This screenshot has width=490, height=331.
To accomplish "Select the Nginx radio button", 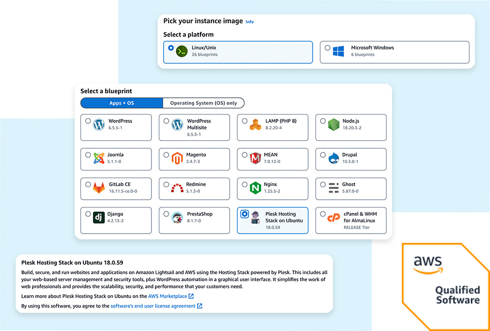I will tap(245, 185).
